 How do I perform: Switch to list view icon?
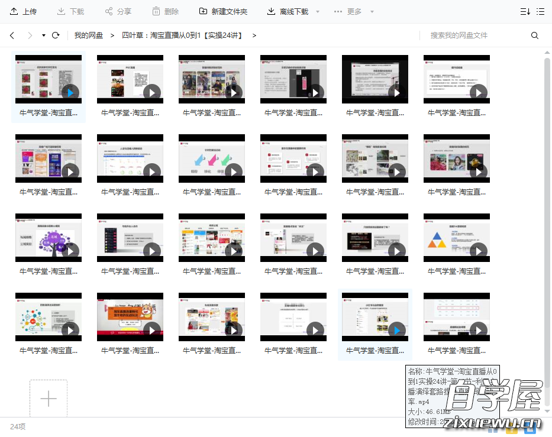pos(540,12)
